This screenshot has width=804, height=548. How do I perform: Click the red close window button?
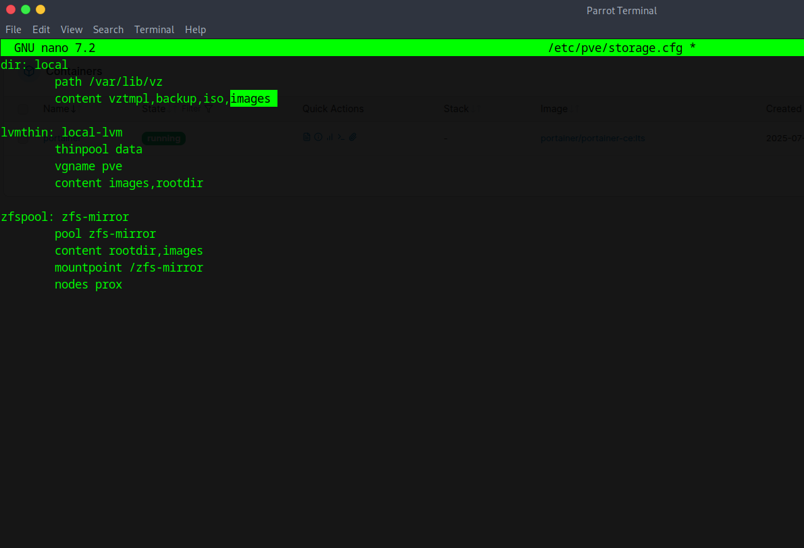[11, 9]
